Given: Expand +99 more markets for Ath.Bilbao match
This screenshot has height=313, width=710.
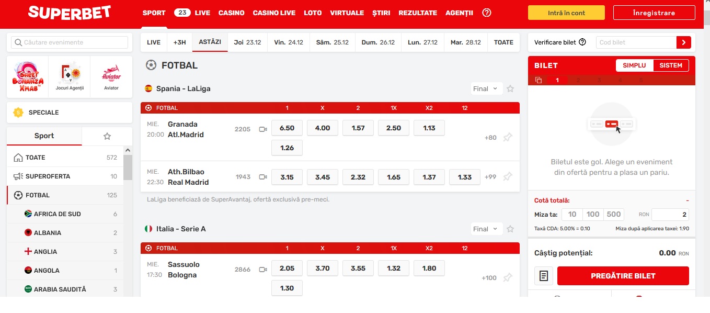Looking at the screenshot, I should (490, 177).
